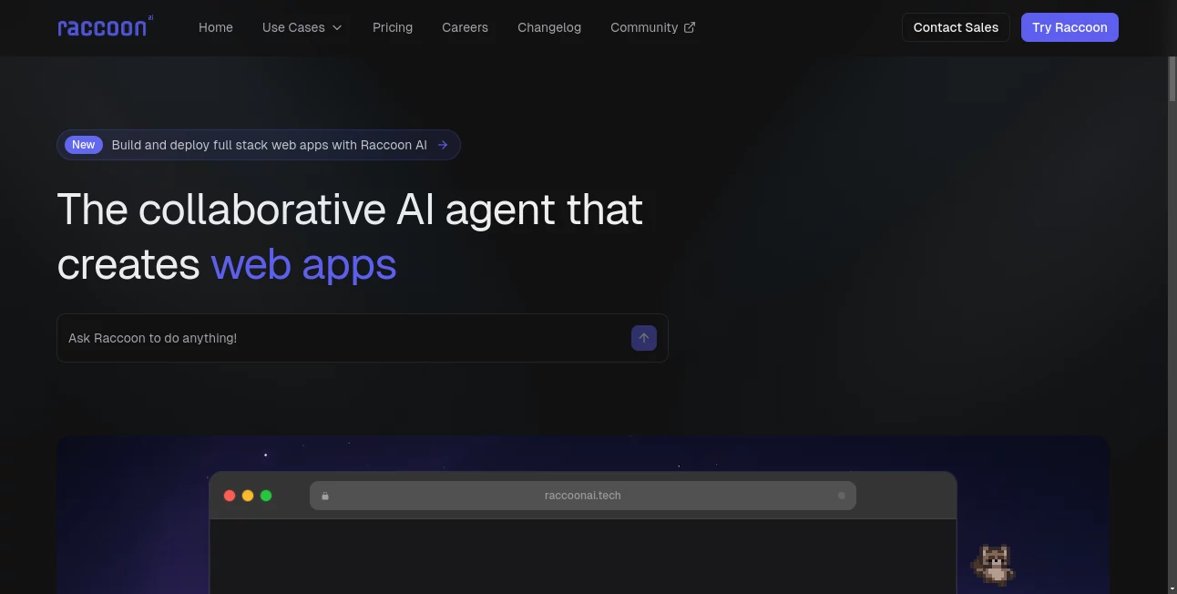1177x594 pixels.
Task: Click the Contact Sales button
Action: tap(956, 27)
